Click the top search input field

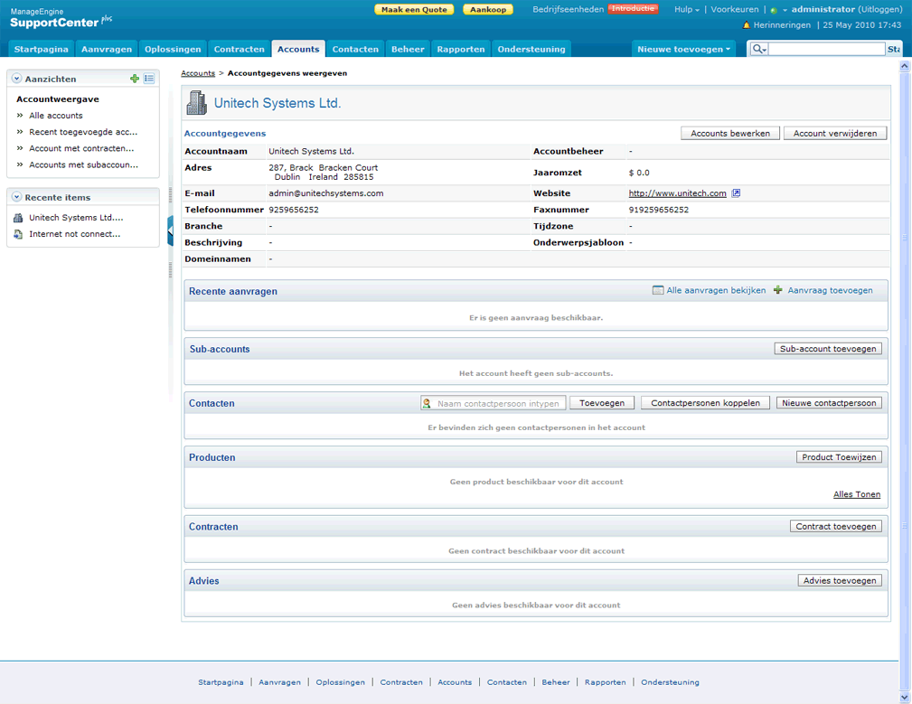point(826,49)
